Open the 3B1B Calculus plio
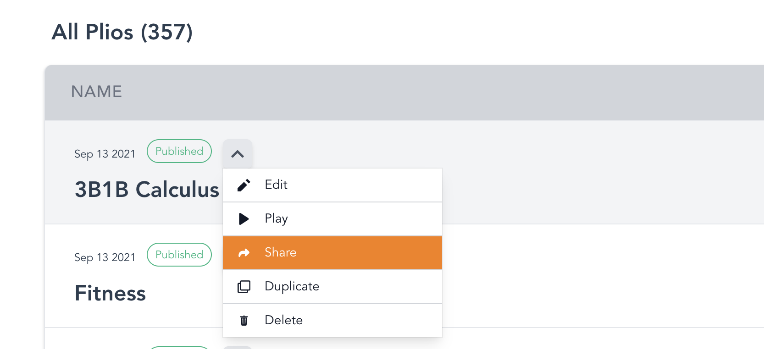 [147, 190]
